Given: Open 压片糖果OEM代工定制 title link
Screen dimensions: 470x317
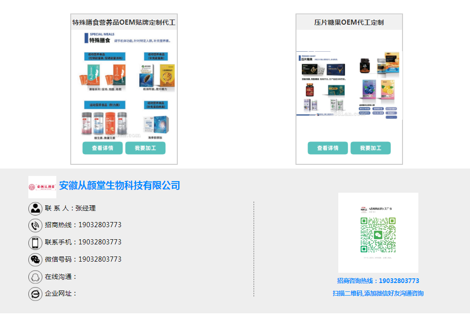Looking at the screenshot, I should pos(349,22).
